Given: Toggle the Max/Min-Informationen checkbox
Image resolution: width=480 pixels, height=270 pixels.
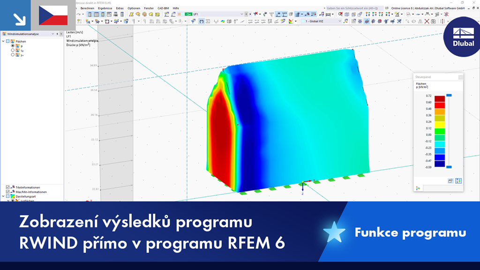Looking at the screenshot, I should pyautogui.click(x=7, y=192).
